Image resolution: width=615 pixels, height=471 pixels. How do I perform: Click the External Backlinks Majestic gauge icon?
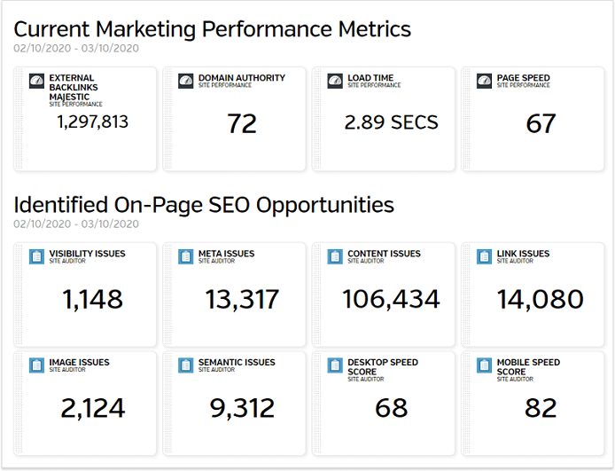click(x=36, y=81)
